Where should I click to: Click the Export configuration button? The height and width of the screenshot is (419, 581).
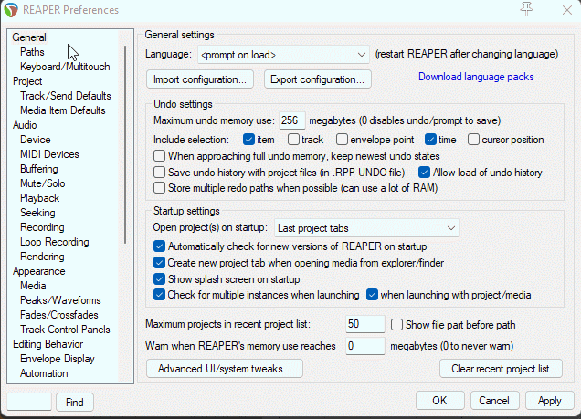318,79
